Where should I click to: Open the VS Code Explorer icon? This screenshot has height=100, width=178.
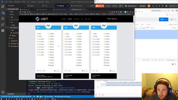pos(3,6)
